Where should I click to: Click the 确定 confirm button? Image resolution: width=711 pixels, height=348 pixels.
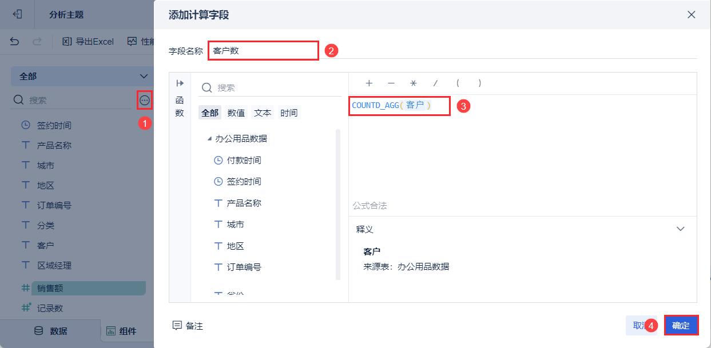tap(681, 326)
